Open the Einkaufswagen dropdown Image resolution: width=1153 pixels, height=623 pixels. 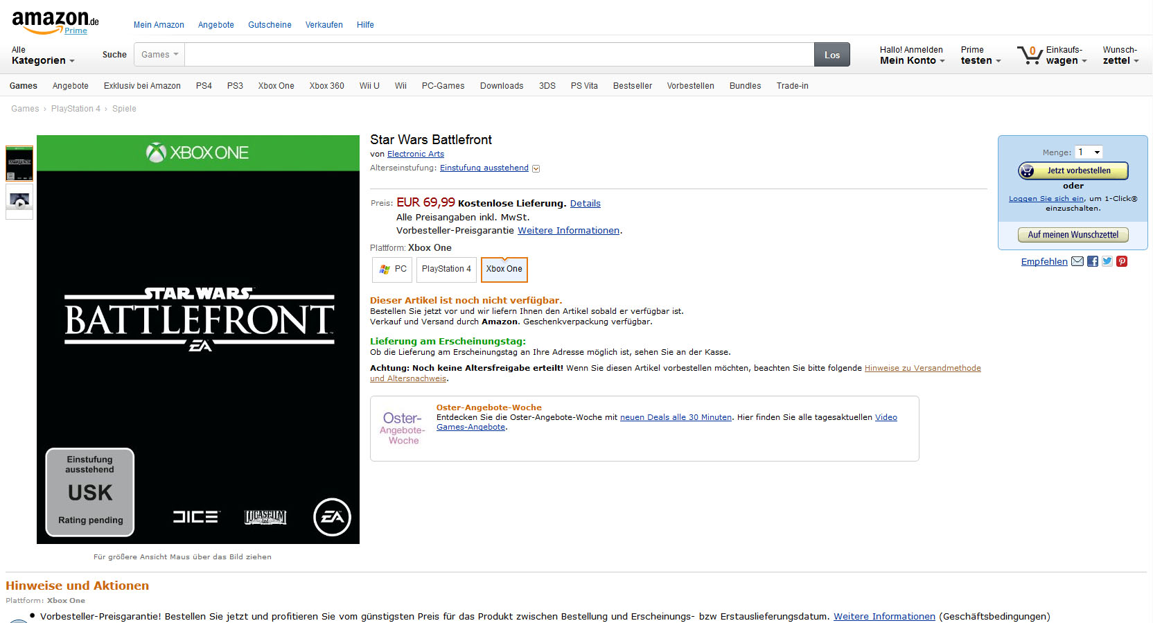tap(1066, 55)
